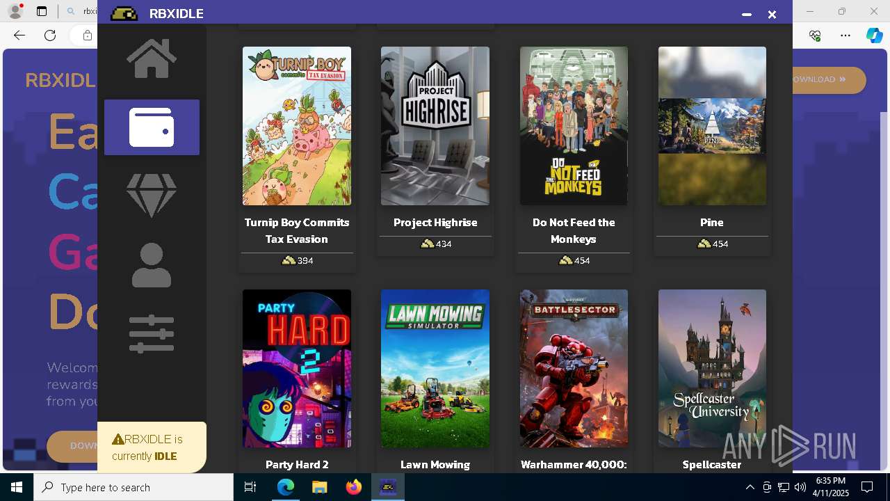Click the Project Highrise title text
890x501 pixels.
coord(435,223)
